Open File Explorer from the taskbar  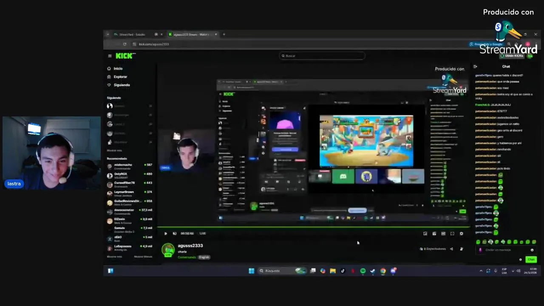coord(333,271)
